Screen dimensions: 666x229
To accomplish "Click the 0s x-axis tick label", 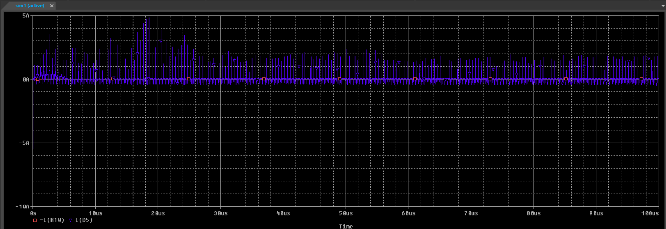I will [33, 213].
